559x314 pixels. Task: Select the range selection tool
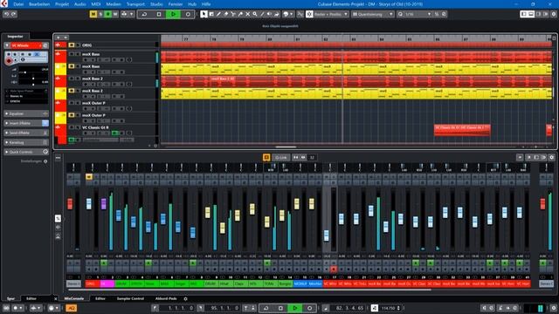coord(211,14)
